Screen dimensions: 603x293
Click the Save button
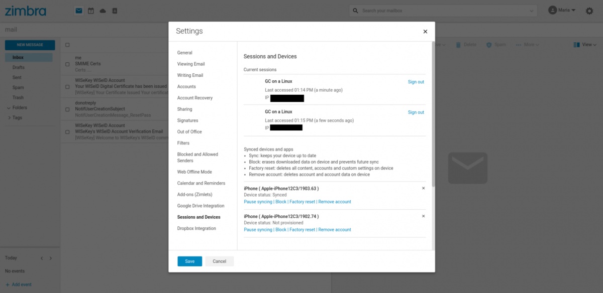(x=189, y=261)
